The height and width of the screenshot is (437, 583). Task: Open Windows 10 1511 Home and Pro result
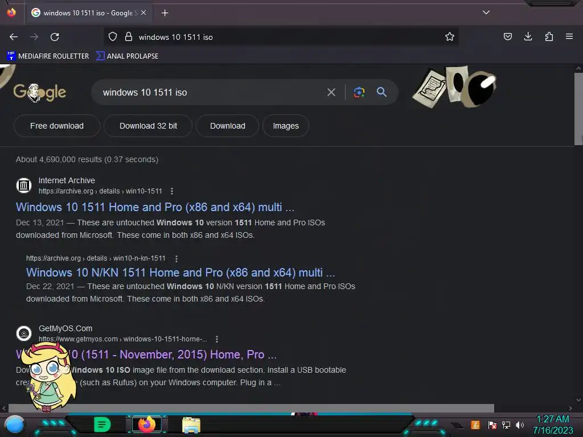pyautogui.click(x=155, y=207)
